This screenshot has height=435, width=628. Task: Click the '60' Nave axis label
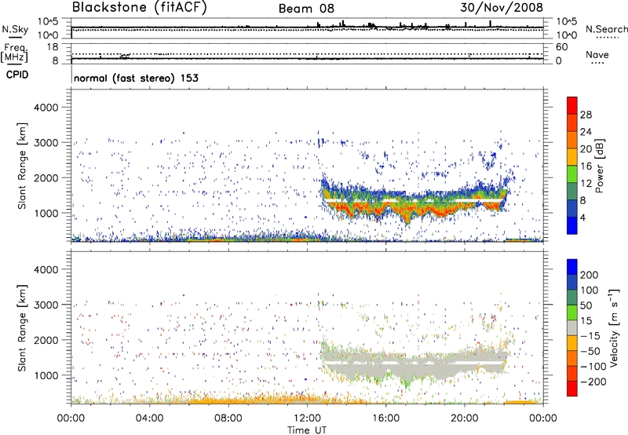click(x=561, y=47)
